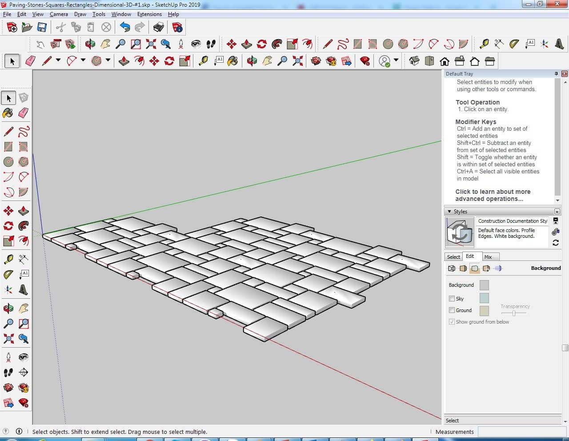Select the Orbit tool in left toolbar
This screenshot has width=569, height=441.
[8, 308]
